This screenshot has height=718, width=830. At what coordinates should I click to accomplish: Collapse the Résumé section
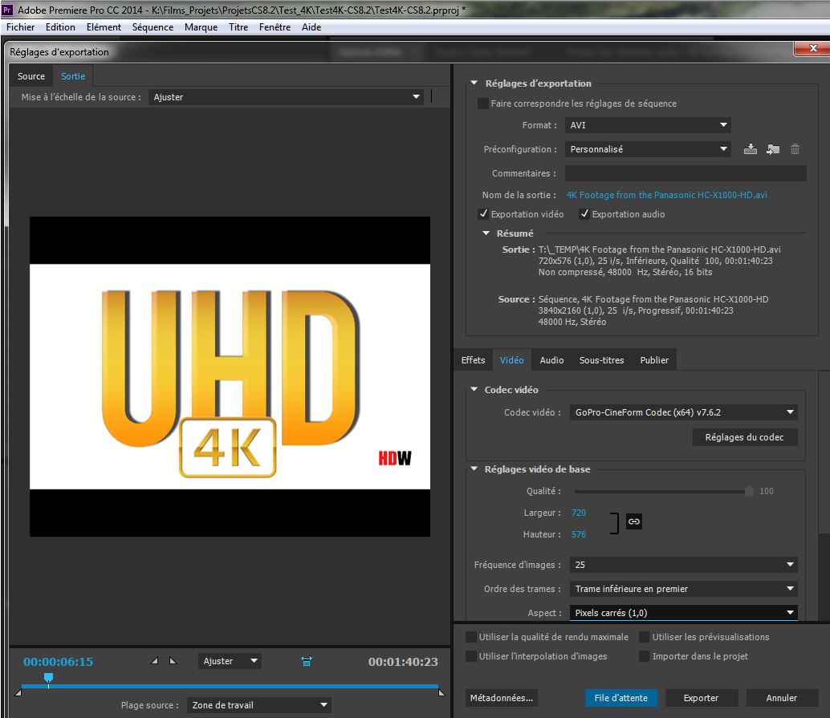tap(486, 233)
